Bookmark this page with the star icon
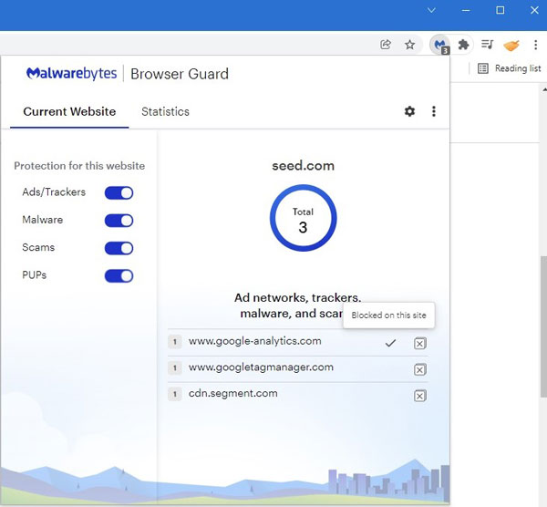 click(x=410, y=45)
